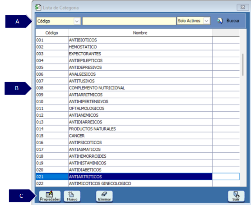Screen dimensions: 251x205
Task: Expand the Solo Activos filter dropdown
Action: 206,21
